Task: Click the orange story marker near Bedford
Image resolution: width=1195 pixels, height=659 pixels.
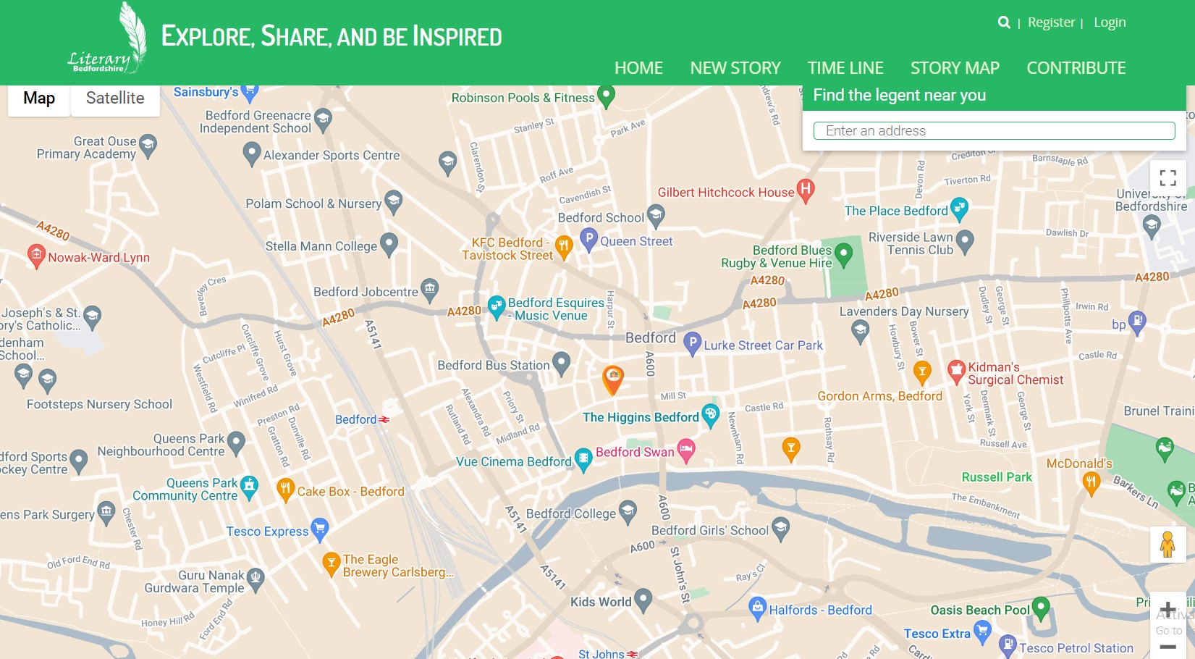Action: pyautogui.click(x=613, y=379)
